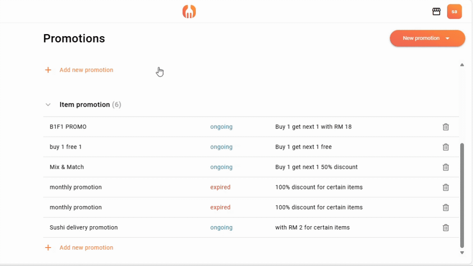The height and width of the screenshot is (266, 473).
Task: Open the B1F1 PROMO promotion name
Action: 68,127
